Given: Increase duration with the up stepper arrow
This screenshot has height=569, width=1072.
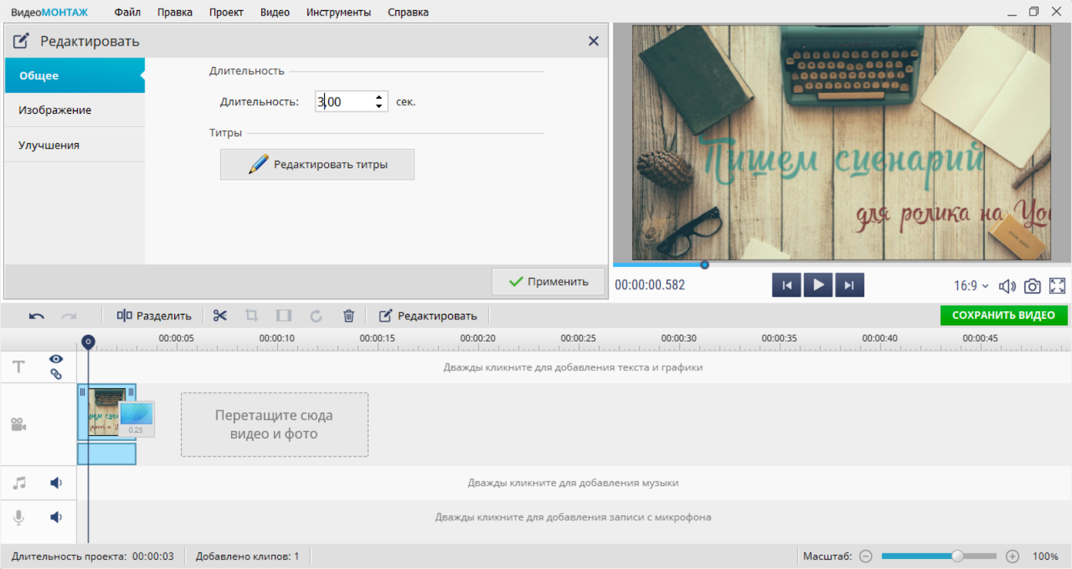Looking at the screenshot, I should coord(379,97).
